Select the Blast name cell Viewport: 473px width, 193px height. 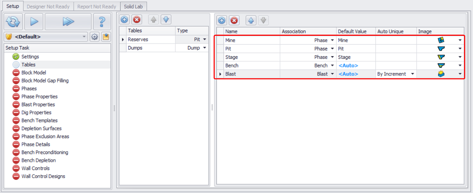(252, 74)
